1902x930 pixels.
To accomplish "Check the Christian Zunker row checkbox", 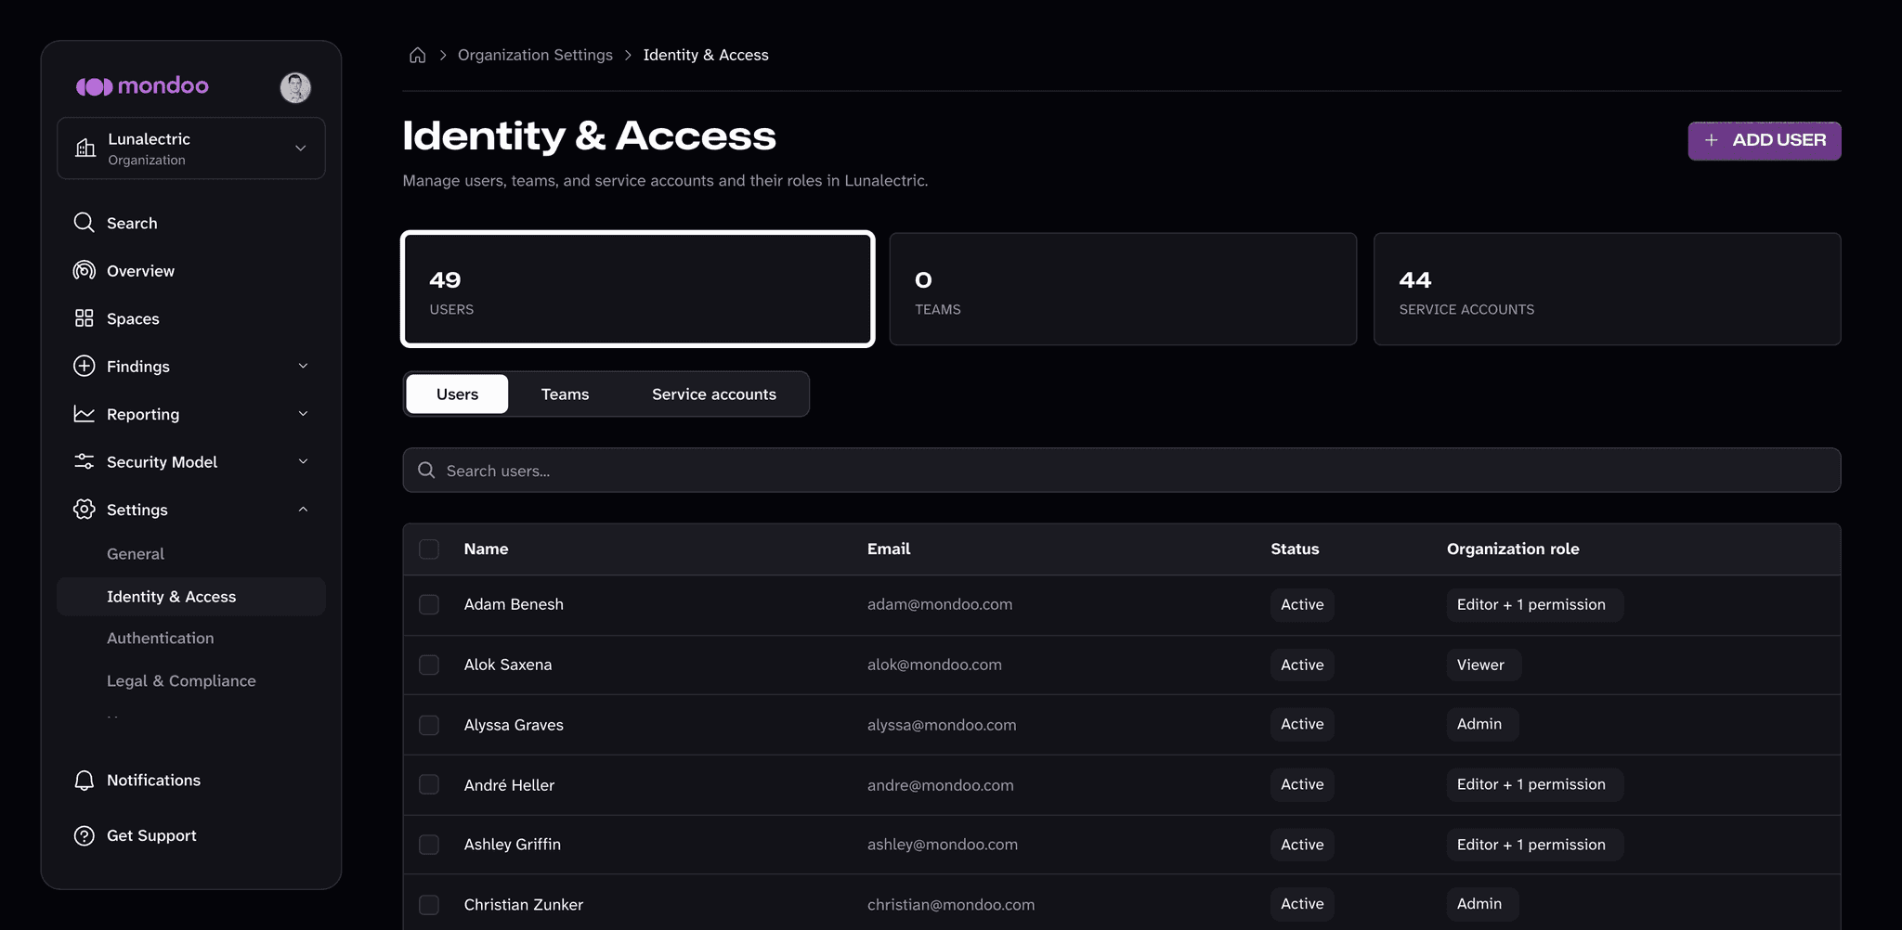I will tap(429, 904).
